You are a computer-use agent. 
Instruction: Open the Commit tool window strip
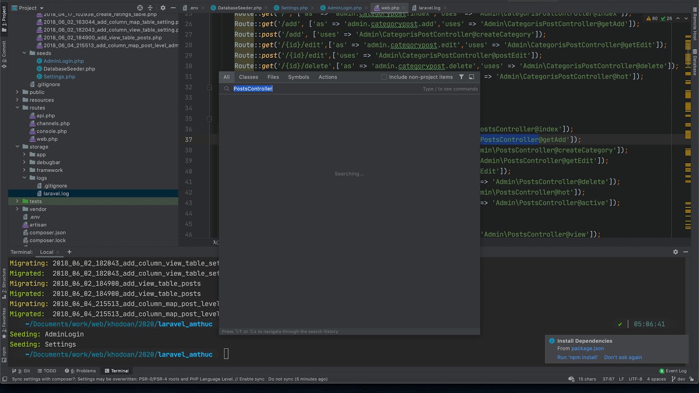click(4, 55)
